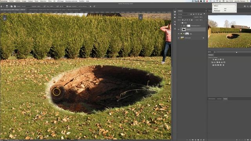Filter layers by pixel layers icon
The image size is (251, 141).
pyautogui.click(x=191, y=14)
